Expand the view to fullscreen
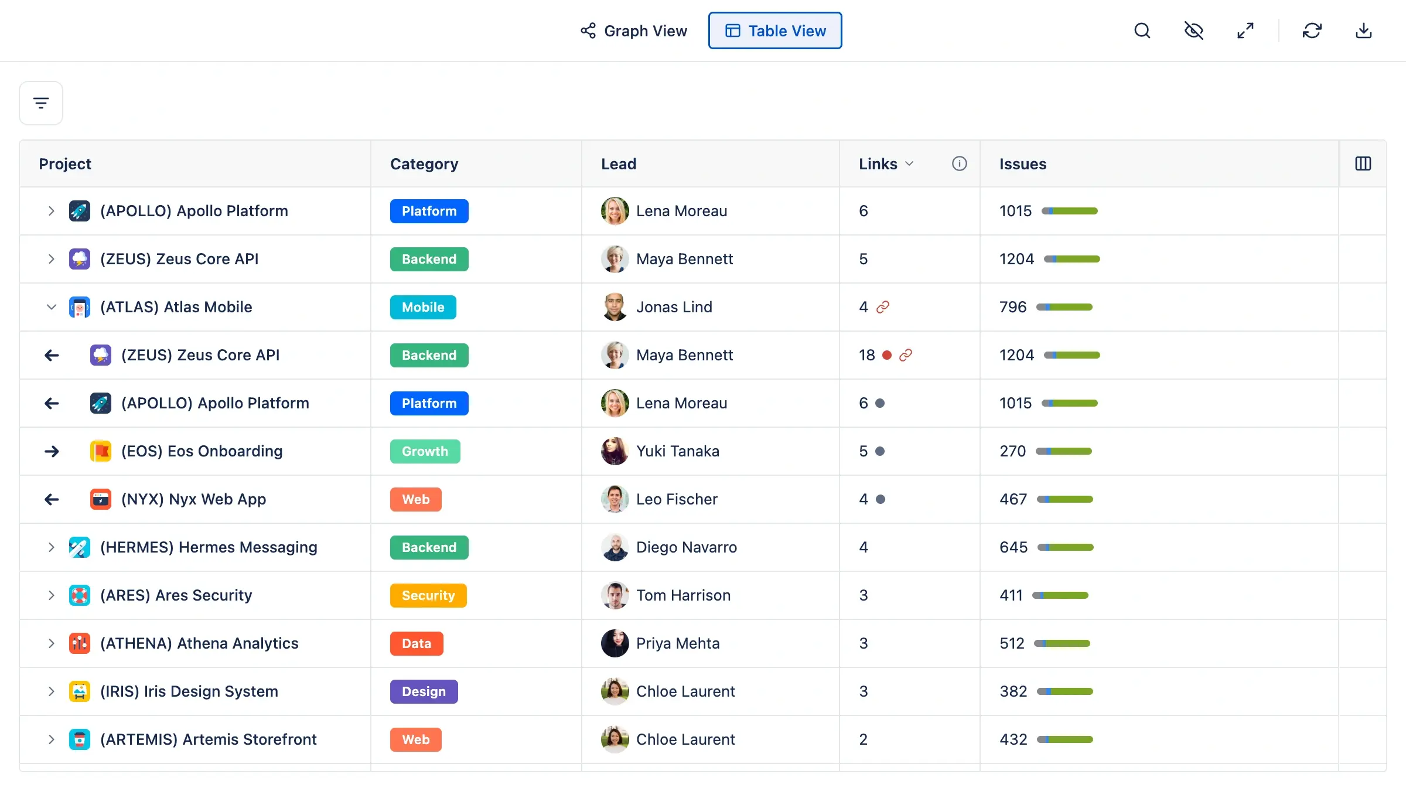The image size is (1406, 791). [x=1245, y=30]
